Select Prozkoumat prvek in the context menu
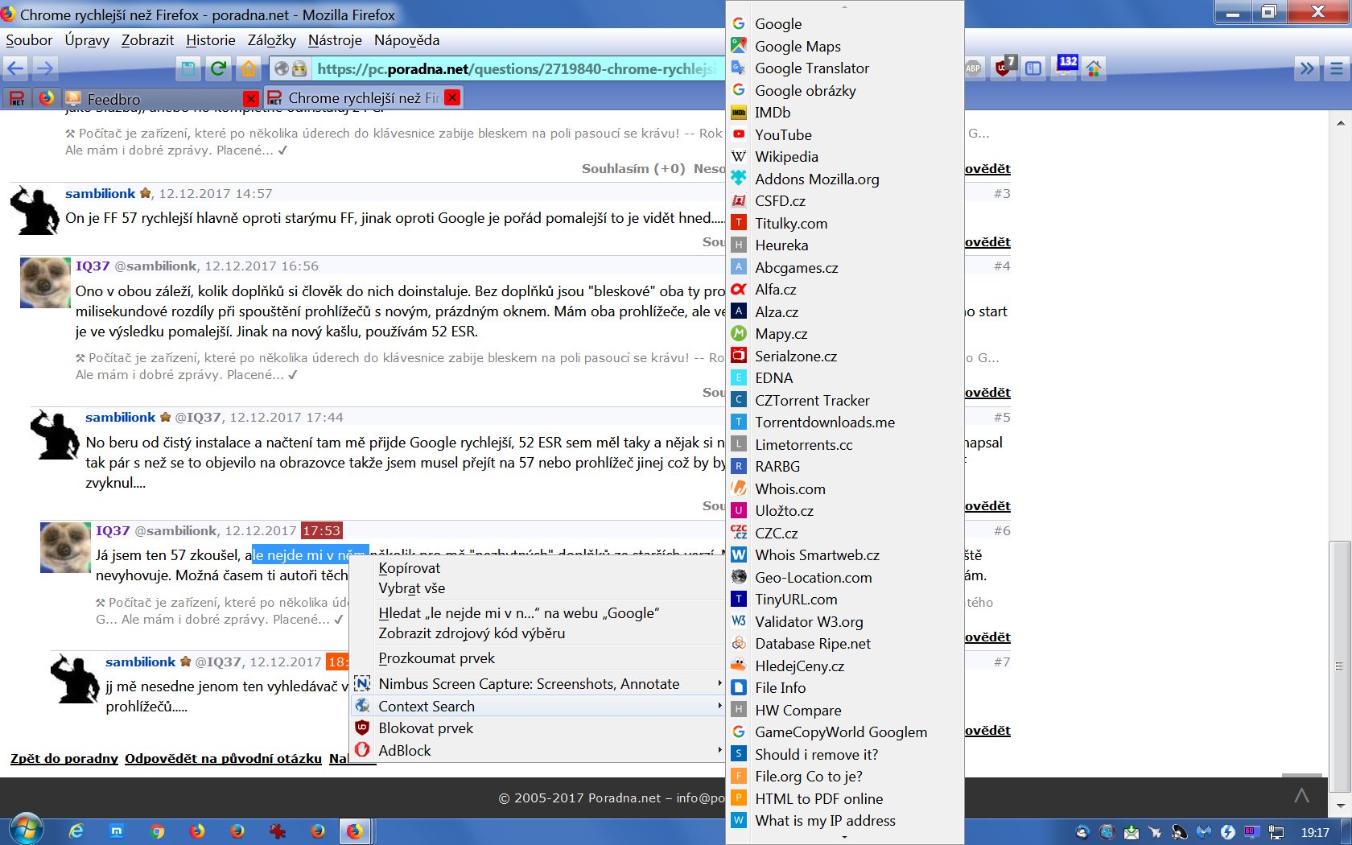The width and height of the screenshot is (1352, 845). (538, 658)
